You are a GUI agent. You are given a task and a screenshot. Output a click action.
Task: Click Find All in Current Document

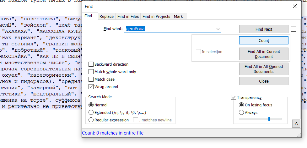264,54
